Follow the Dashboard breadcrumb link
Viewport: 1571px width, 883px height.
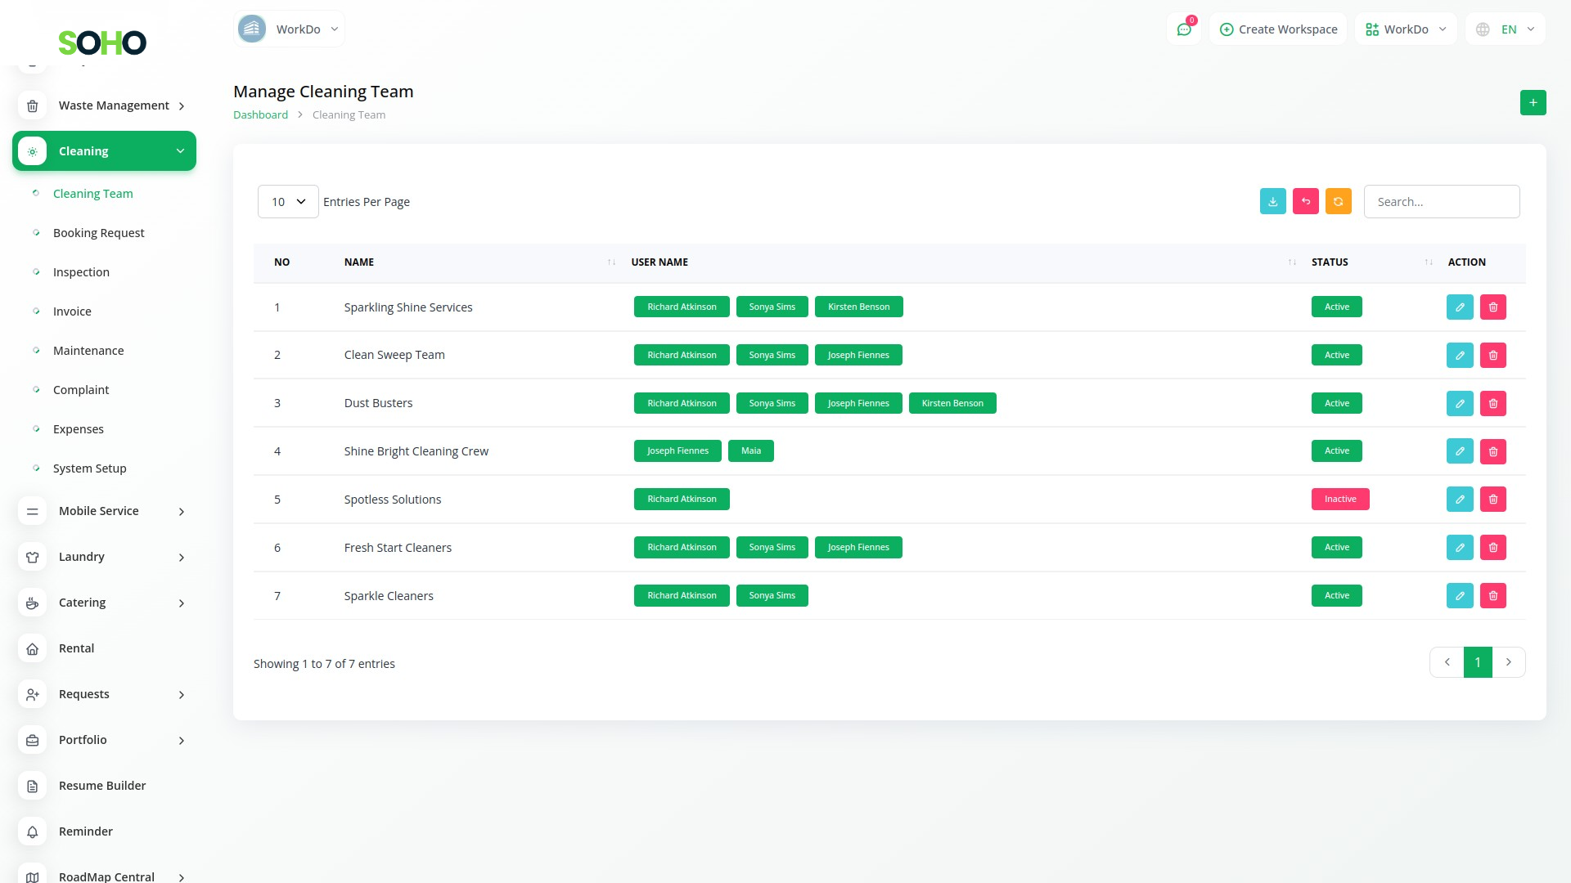260,115
